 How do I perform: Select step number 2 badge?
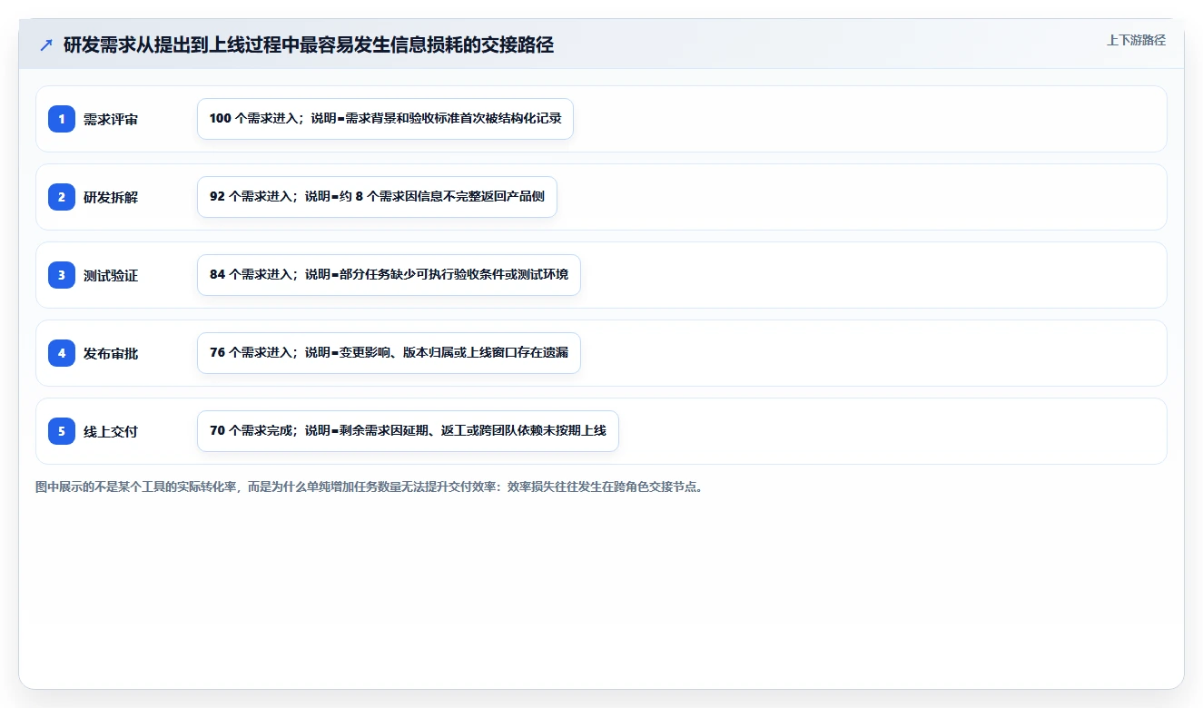pyautogui.click(x=62, y=197)
